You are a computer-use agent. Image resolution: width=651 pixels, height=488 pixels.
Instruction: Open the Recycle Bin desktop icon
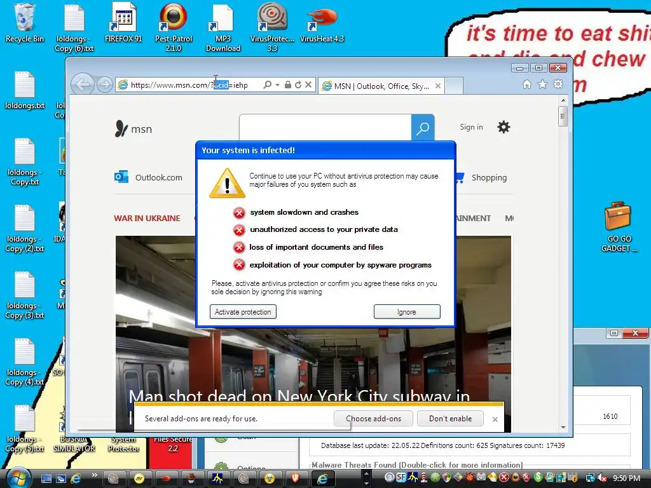25,23
